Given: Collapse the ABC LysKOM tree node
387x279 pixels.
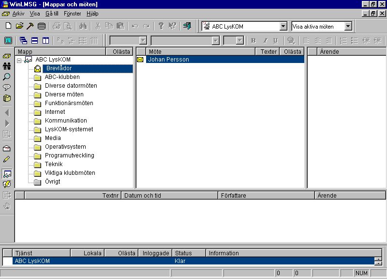Looking at the screenshot, I should 19,60.
